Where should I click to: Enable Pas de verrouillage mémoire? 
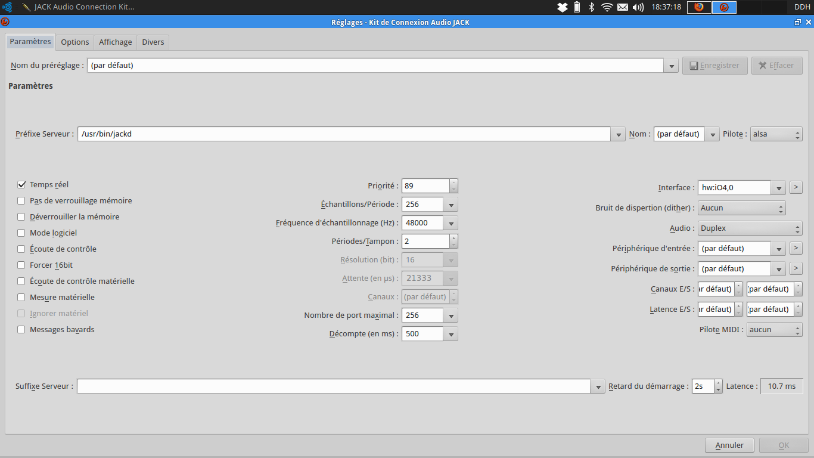click(x=21, y=201)
